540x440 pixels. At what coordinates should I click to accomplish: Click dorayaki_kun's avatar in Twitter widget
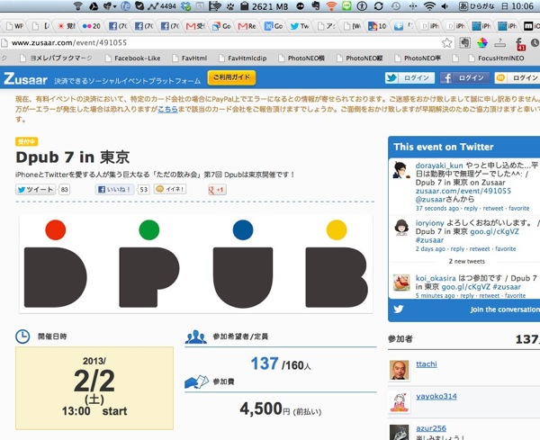401,170
